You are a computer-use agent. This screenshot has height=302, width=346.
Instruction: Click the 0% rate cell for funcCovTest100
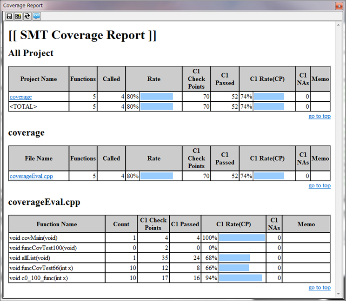point(233,248)
